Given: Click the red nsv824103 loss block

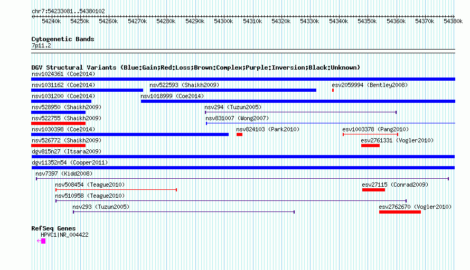Looking at the screenshot, I should point(239,134).
